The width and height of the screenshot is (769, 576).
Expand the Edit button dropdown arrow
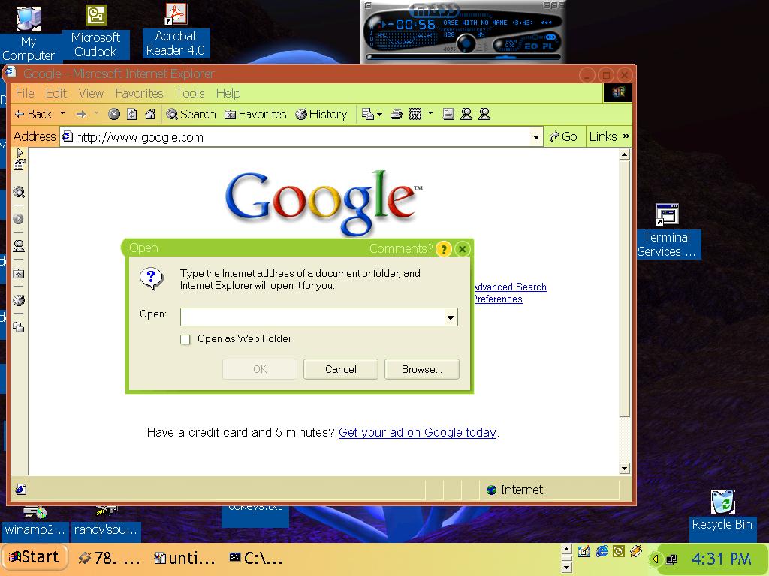(430, 114)
